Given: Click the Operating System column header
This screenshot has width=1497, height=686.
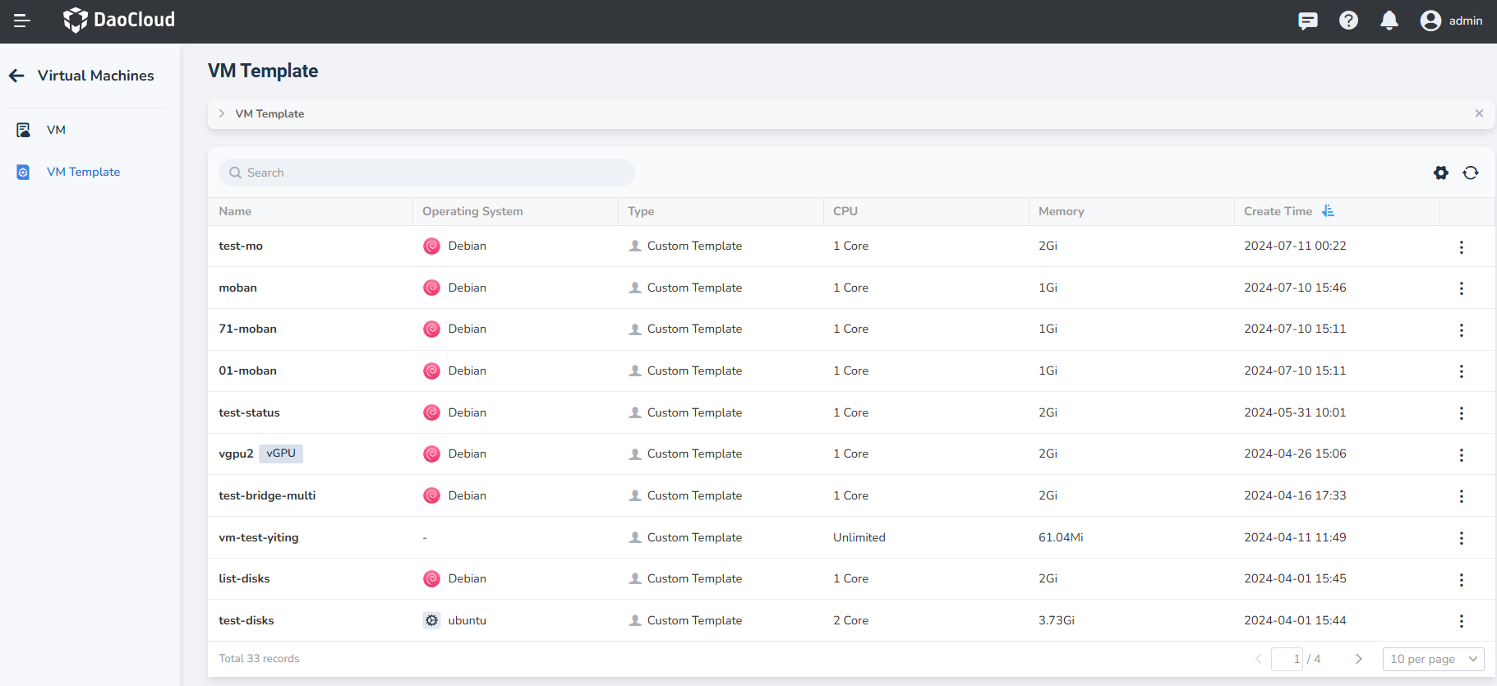Looking at the screenshot, I should (472, 211).
